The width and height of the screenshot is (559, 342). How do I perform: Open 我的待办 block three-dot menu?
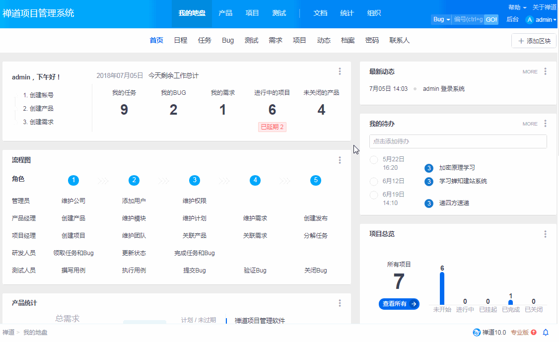coord(545,124)
